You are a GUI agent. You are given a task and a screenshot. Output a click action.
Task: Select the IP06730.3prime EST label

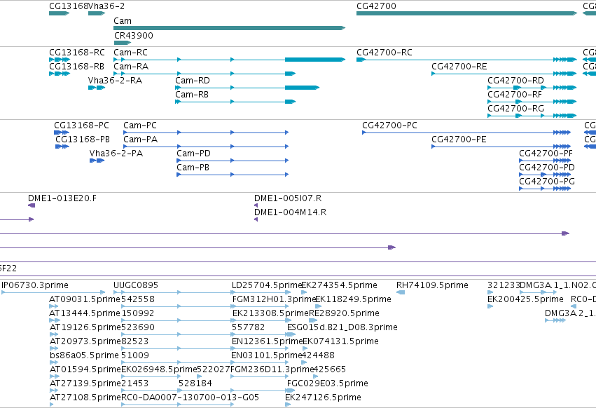(35, 285)
